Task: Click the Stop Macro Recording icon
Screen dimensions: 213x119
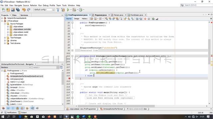Action: tap(149, 19)
